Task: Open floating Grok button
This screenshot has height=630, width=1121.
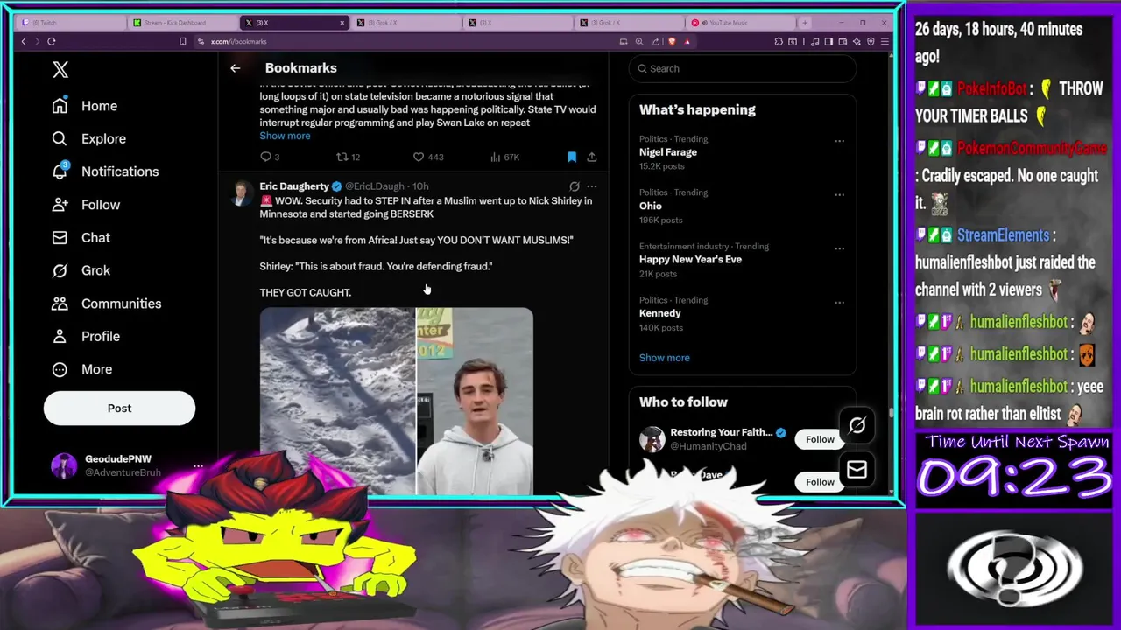Action: coord(857,426)
